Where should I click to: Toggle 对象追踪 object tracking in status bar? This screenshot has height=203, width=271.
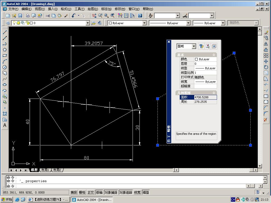click(x=126, y=192)
